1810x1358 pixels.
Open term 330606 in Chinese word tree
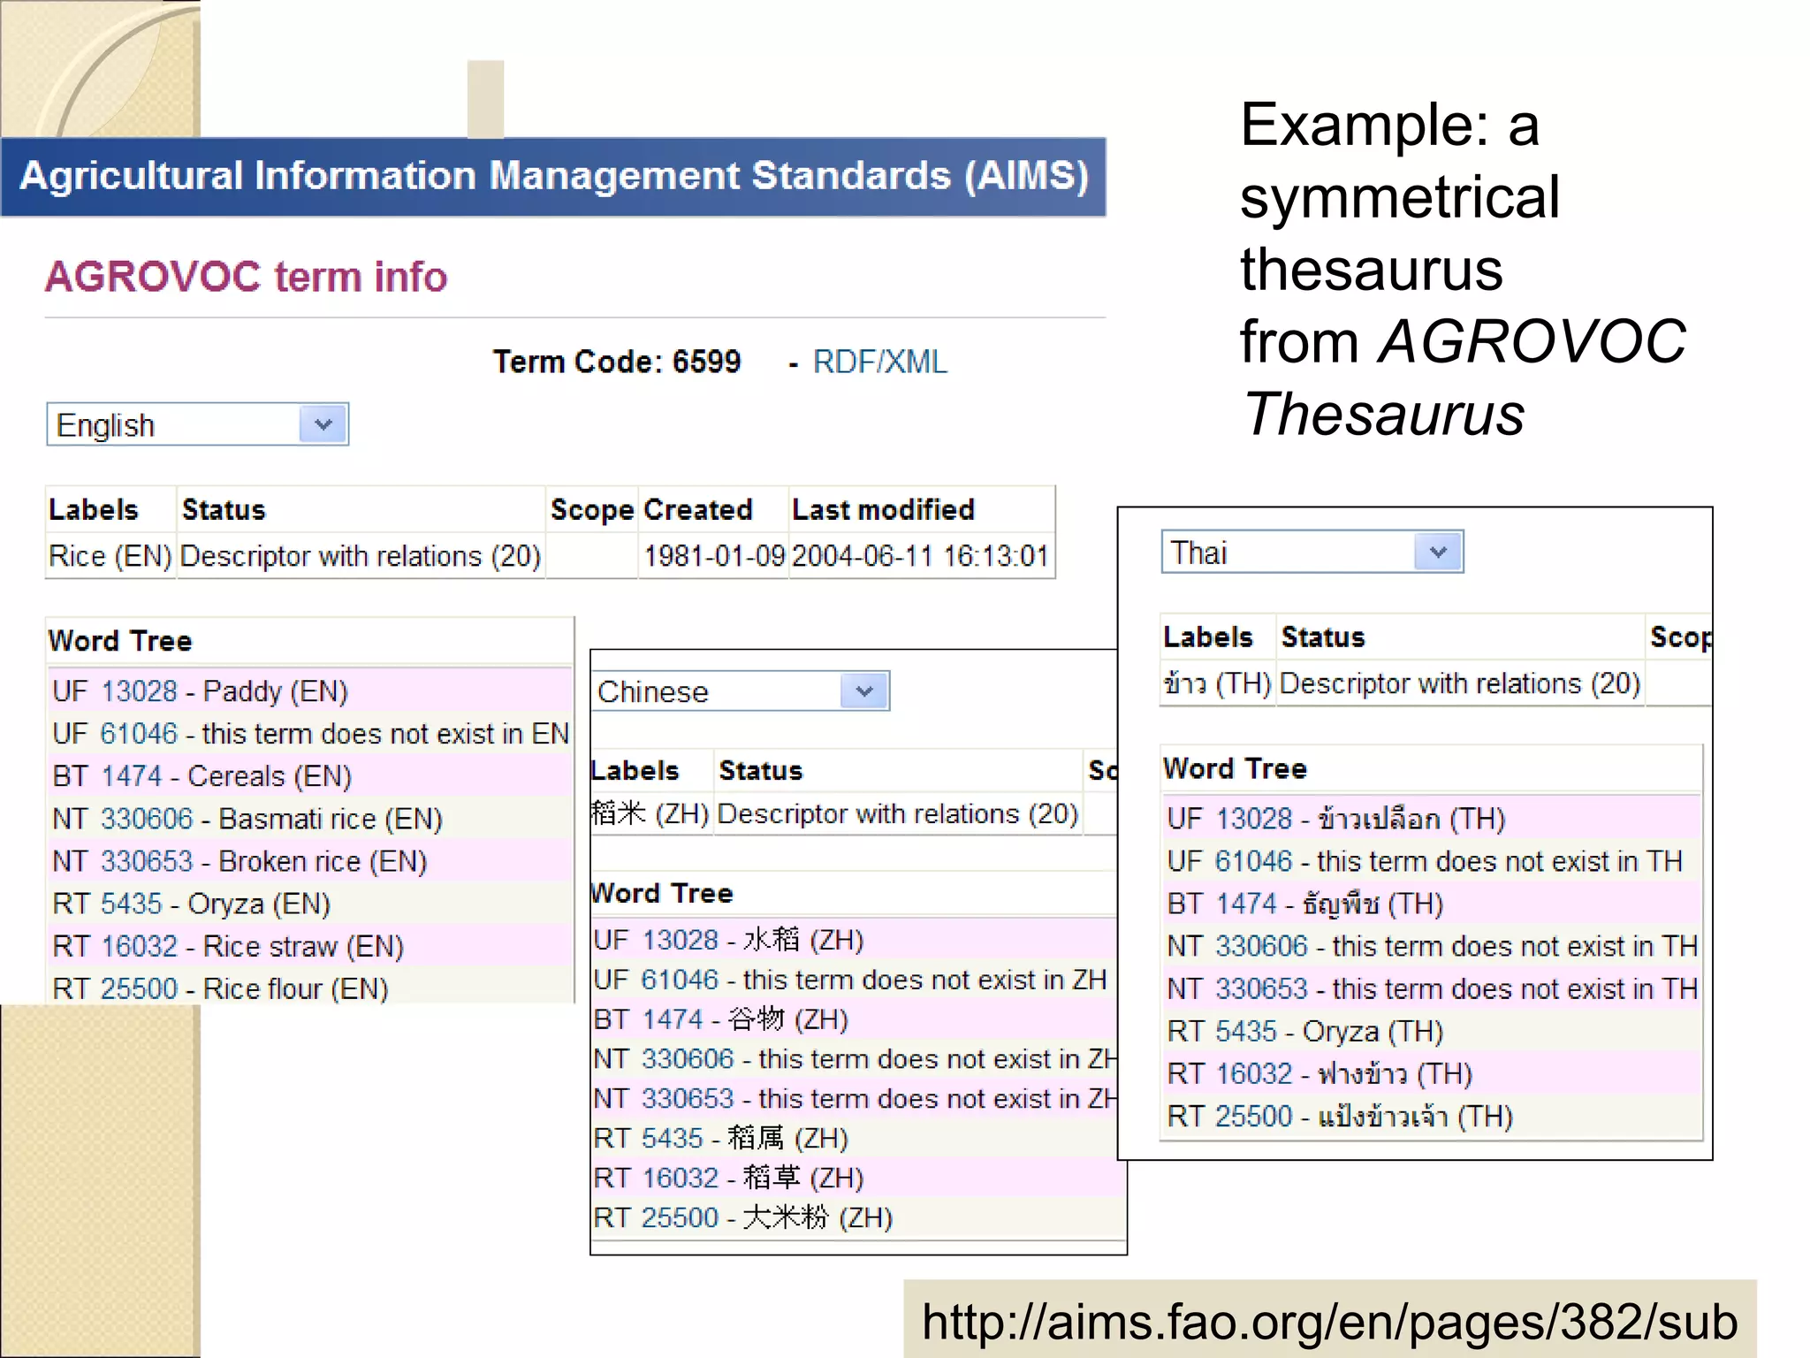coord(688,1058)
